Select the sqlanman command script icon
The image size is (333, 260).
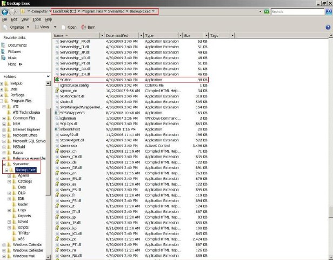pyautogui.click(x=57, y=118)
